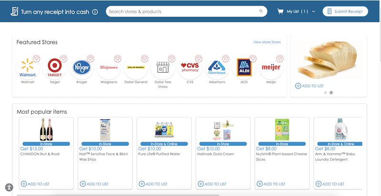Select the Meijer store logo

271,68
